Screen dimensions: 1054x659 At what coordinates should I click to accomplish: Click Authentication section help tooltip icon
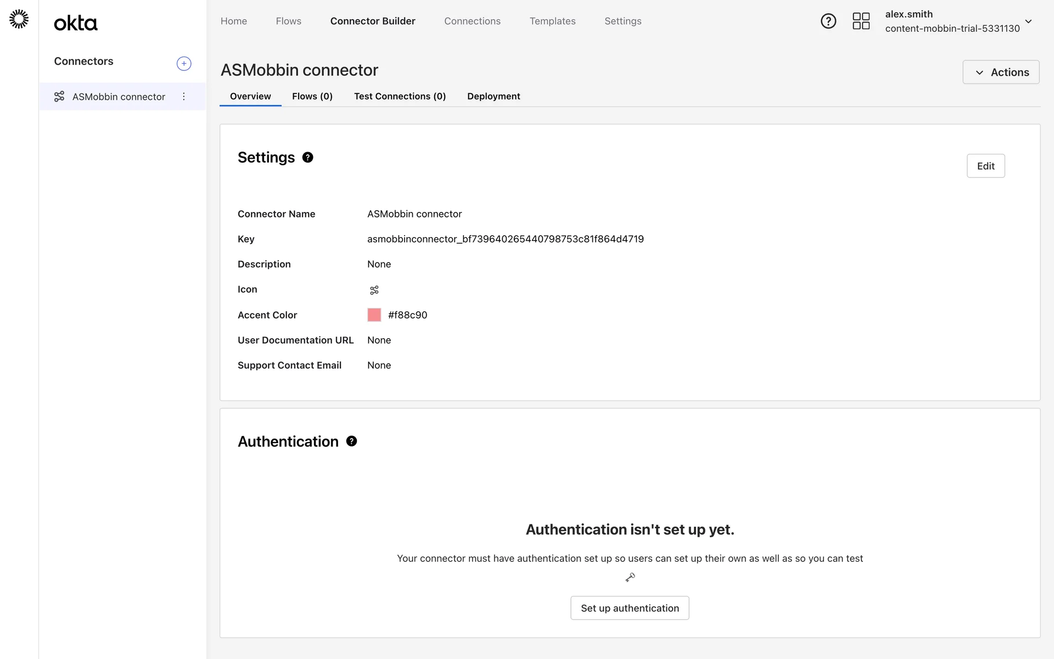coord(351,442)
